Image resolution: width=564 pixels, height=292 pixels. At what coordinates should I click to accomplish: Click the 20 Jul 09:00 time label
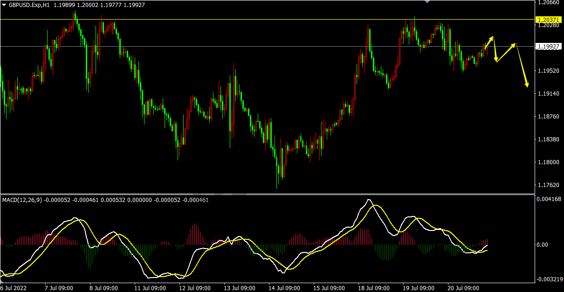(463, 288)
